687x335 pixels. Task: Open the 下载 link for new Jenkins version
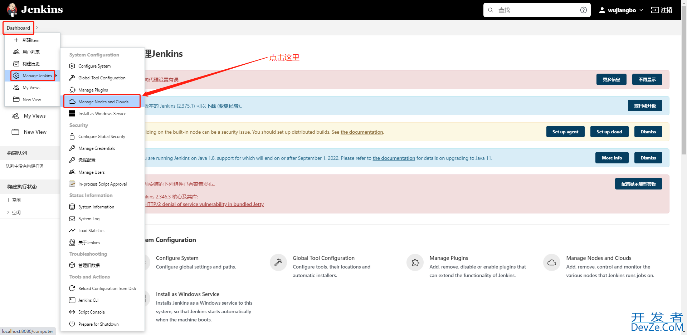coord(211,106)
